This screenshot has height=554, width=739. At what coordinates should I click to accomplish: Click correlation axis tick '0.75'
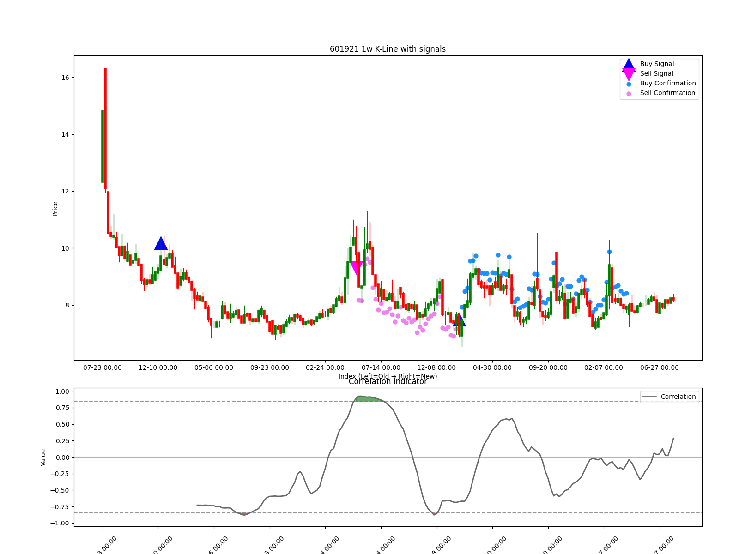(62, 408)
